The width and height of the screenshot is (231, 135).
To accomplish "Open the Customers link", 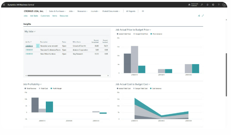I will pyautogui.click(x=45, y=16).
